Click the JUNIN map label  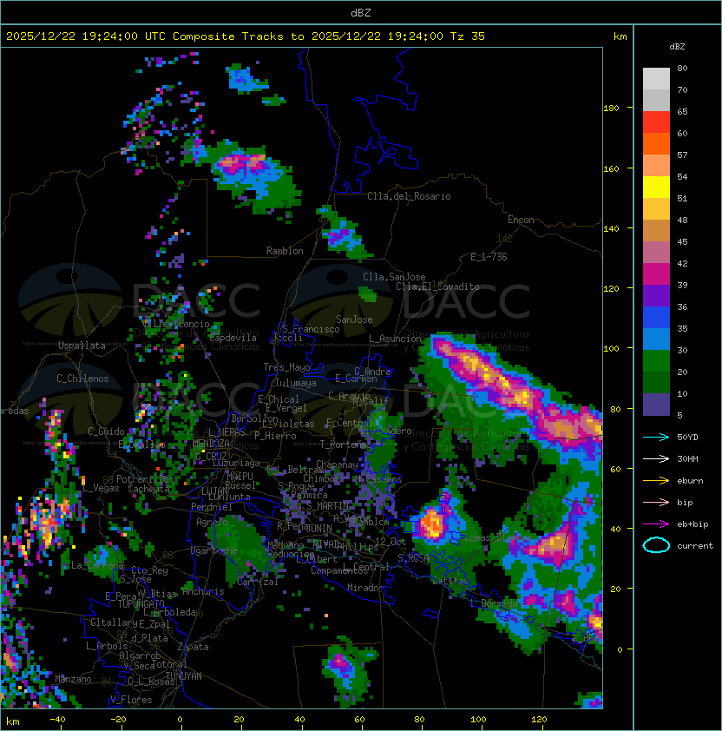pyautogui.click(x=318, y=529)
